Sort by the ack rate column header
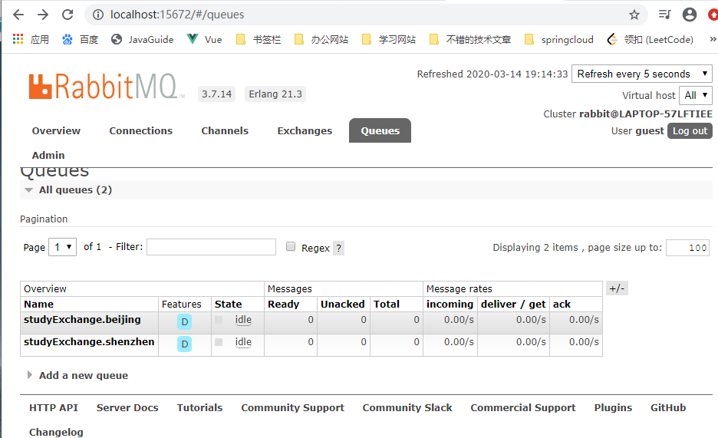 coord(562,305)
